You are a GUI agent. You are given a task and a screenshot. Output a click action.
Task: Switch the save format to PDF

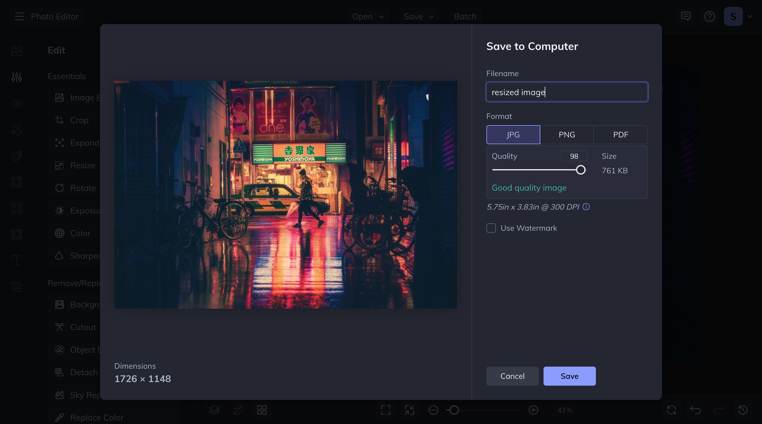coord(620,134)
